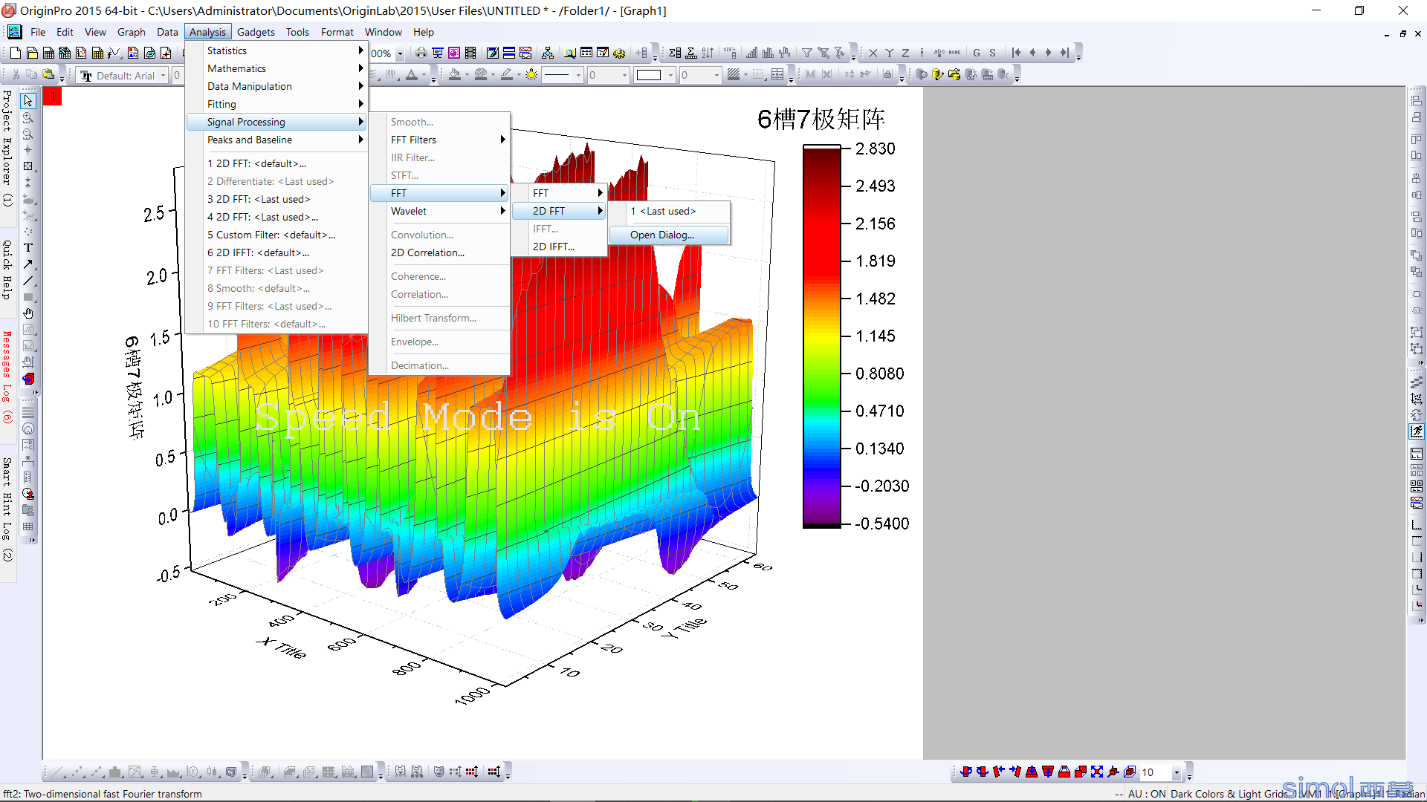Toggle the lock icon in the toolbar
The image size is (1427, 802).
point(887,75)
